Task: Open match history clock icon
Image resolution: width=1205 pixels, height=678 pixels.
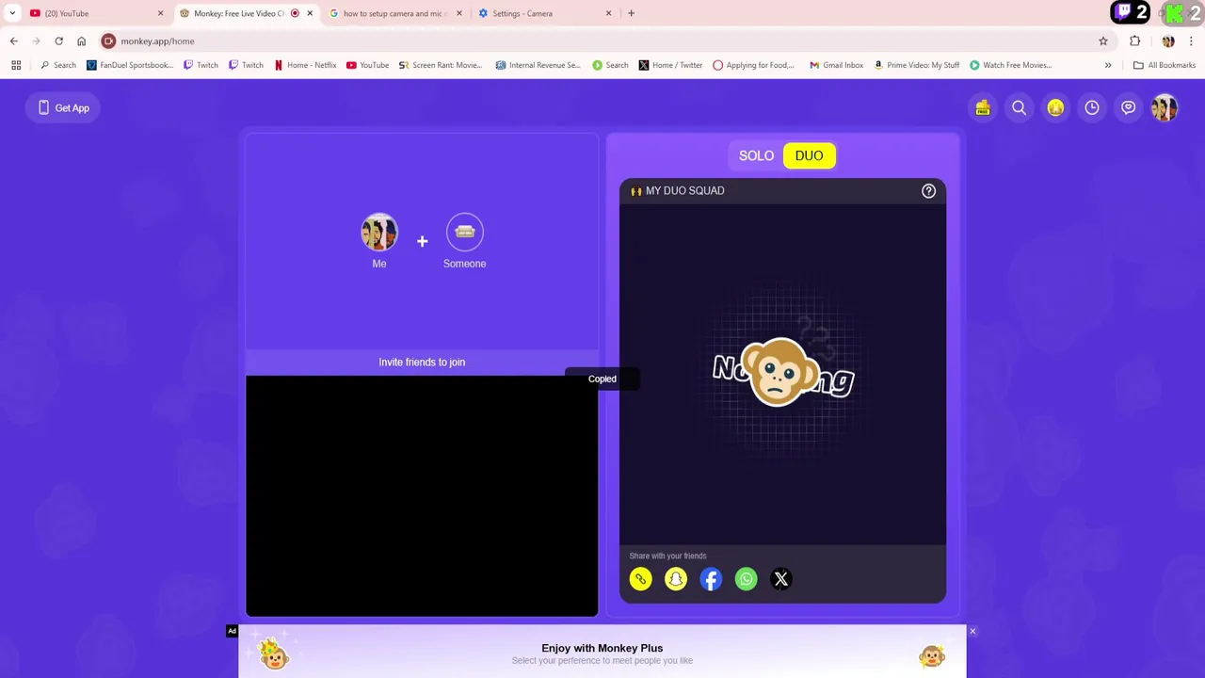Action: coord(1092,108)
